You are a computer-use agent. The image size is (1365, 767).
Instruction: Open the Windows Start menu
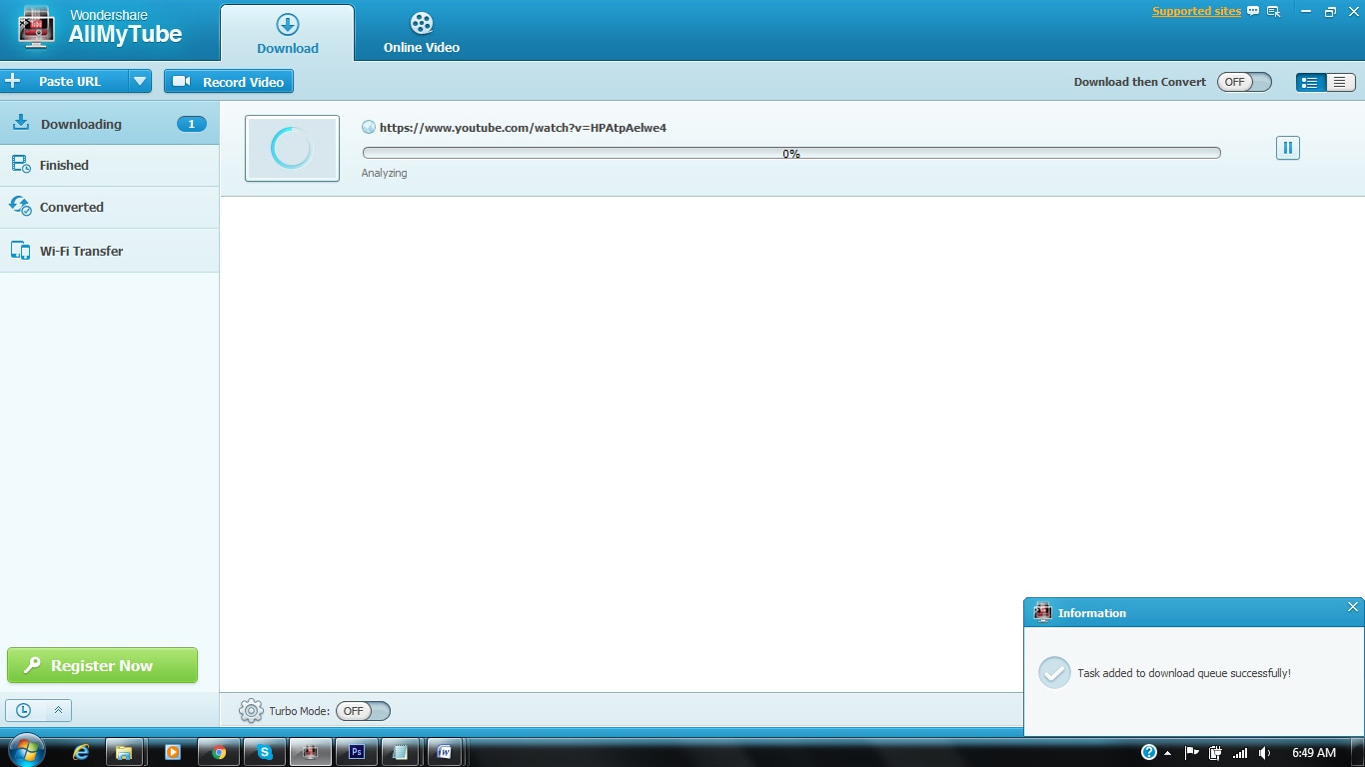pos(27,751)
